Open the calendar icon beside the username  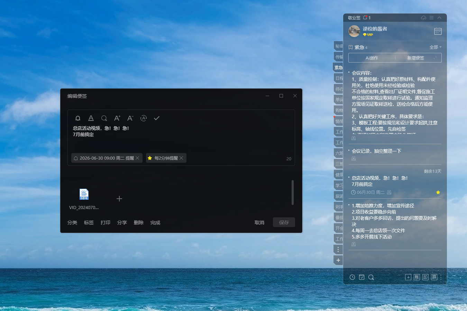(x=438, y=31)
